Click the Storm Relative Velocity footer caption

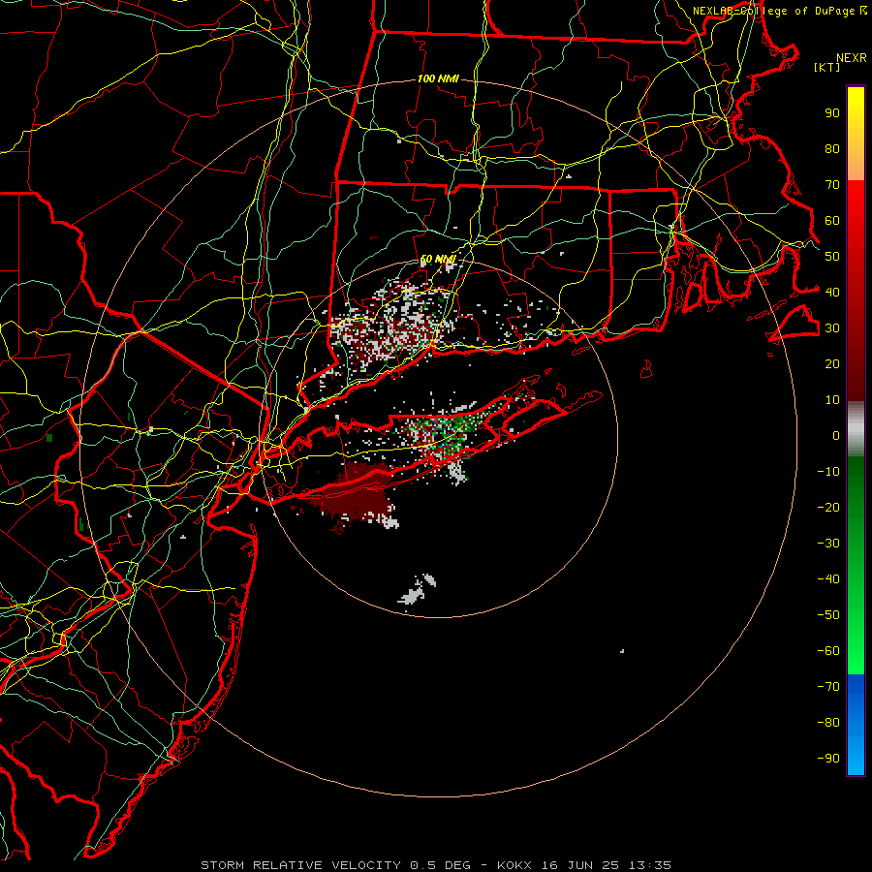[x=435, y=865]
